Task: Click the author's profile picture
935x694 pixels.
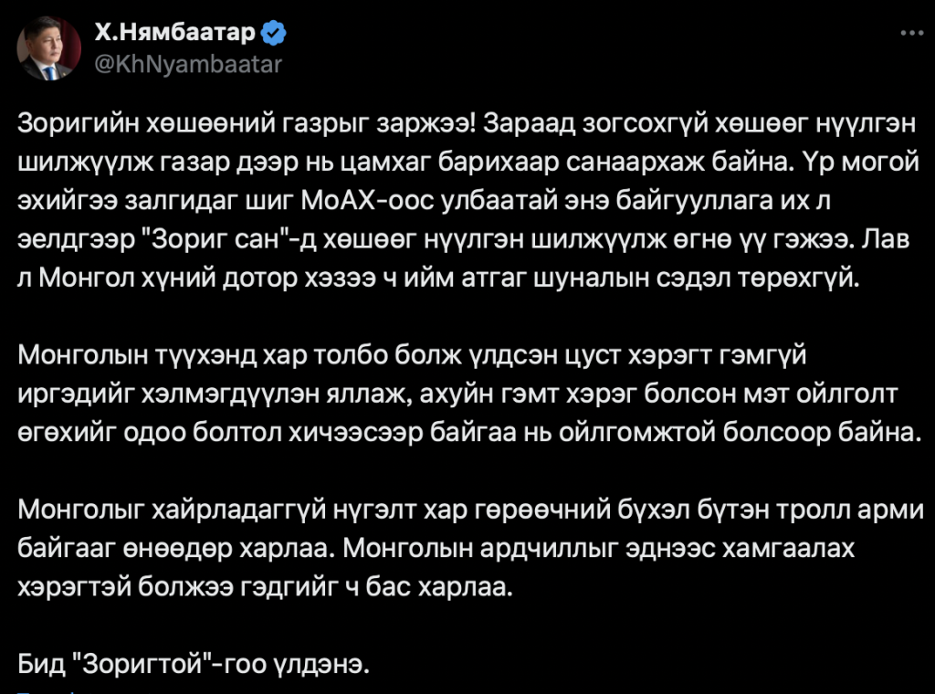Action: (49, 49)
